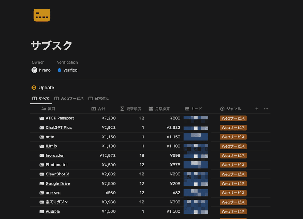Click the ¥236 monthly amount cell

pos(175,174)
